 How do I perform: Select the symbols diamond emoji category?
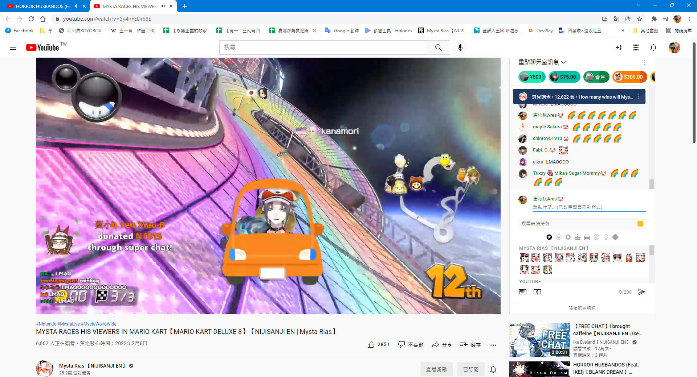click(615, 237)
